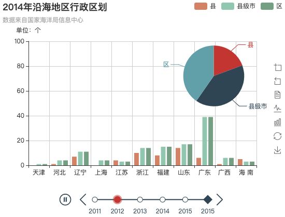
Task: Save chart as image download icon
Action: (278, 150)
